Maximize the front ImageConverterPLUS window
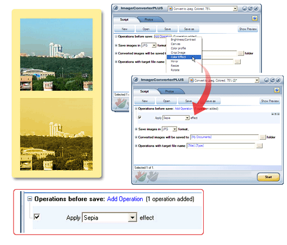Image resolution: width=287 pixels, height=245 pixels. [272, 80]
